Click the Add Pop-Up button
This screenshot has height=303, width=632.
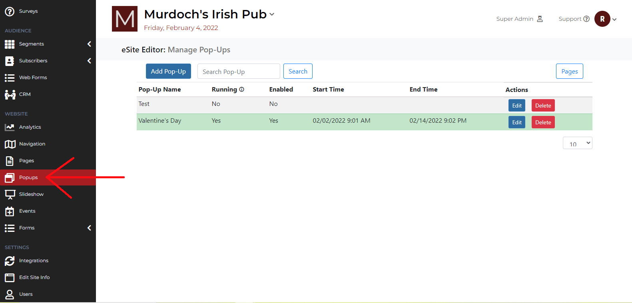[x=168, y=71]
